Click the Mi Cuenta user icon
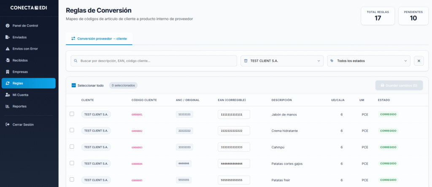The image size is (432, 187). tap(8, 95)
